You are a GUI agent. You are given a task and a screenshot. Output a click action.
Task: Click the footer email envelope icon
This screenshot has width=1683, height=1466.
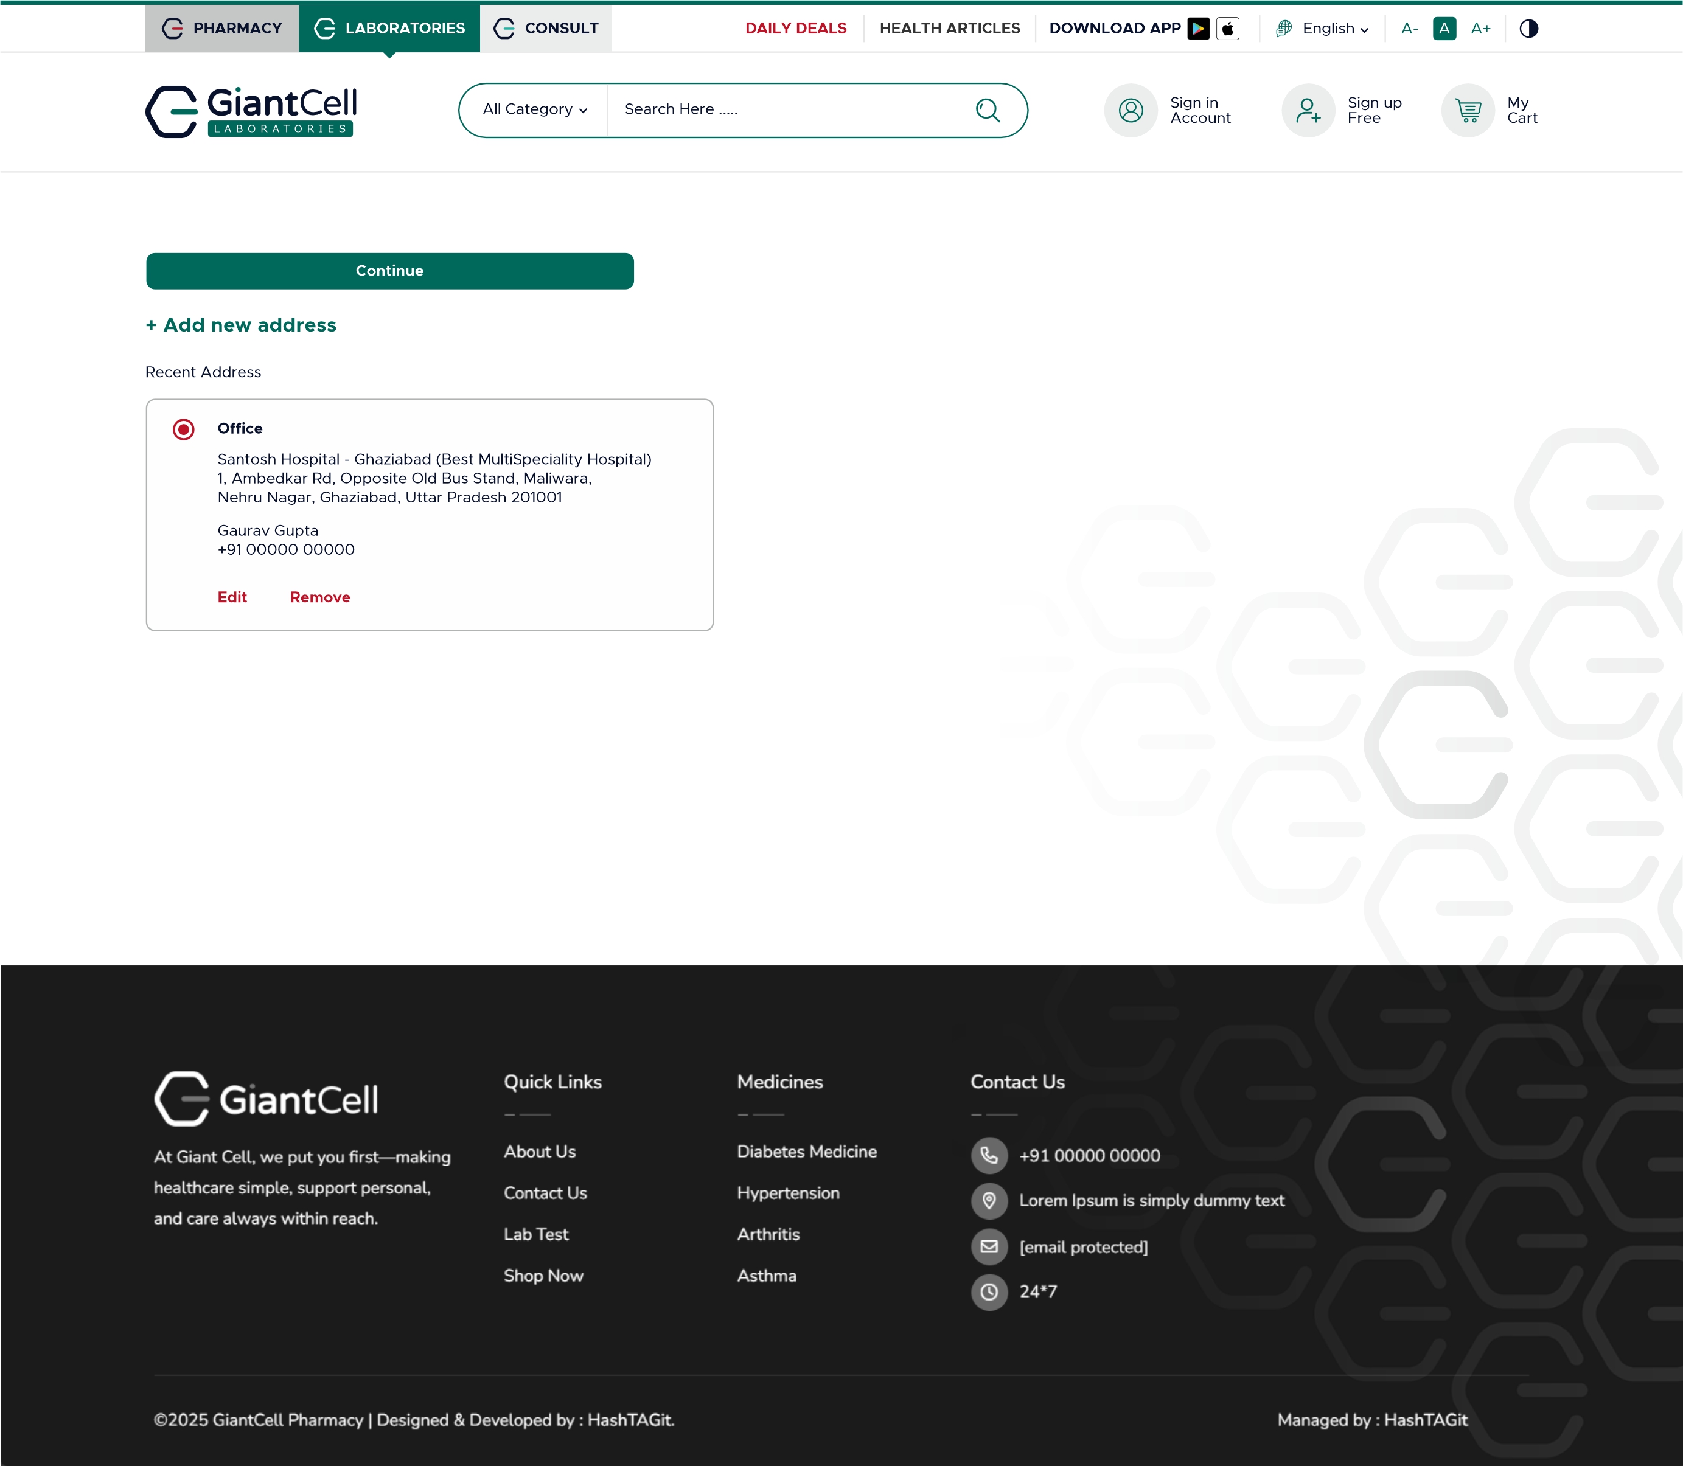point(989,1246)
